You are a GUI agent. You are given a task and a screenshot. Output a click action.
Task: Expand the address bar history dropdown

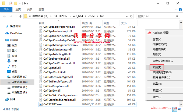(127, 16)
